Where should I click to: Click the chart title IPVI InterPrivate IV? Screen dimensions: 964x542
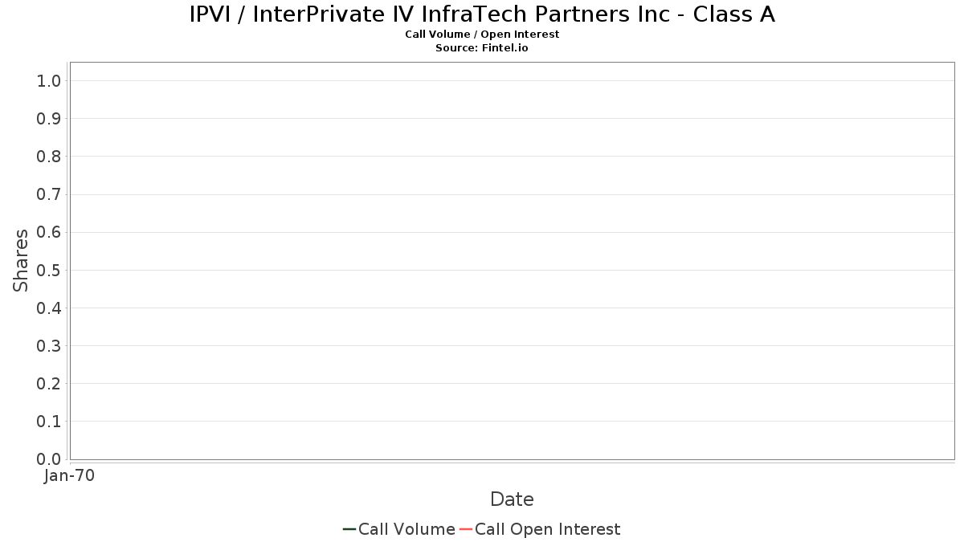click(482, 14)
